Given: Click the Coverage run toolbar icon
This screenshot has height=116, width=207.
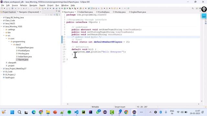Looking at the screenshot, I should click(70, 8).
